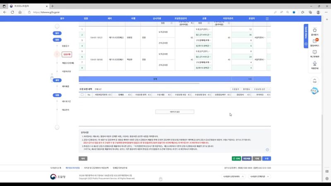Open filter dropdown for 업체명 column
Image resolution: width=331 pixels, height=186 pixels.
click(130, 95)
